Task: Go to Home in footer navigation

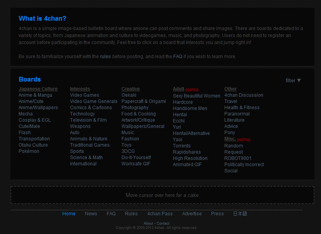Action: click(69, 213)
